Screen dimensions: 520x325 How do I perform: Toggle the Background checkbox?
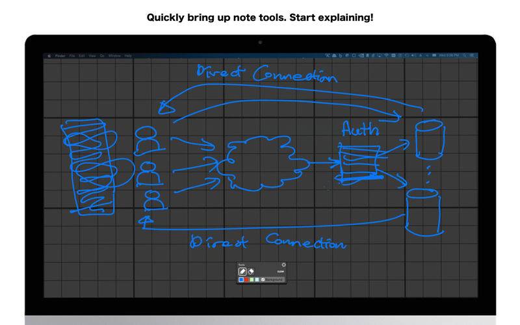click(263, 279)
